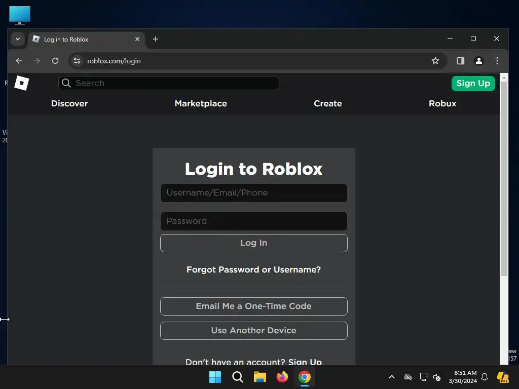
Task: Launch Firefox from the taskbar
Action: (x=282, y=377)
